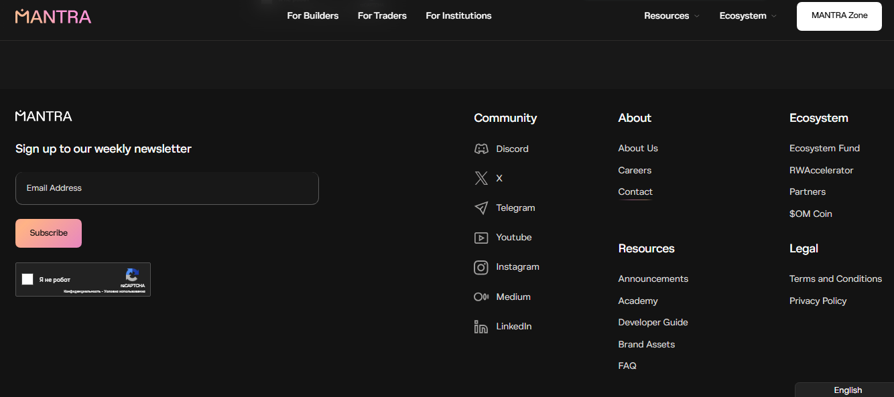Open the Youtube link
The width and height of the screenshot is (894, 397).
tap(513, 237)
